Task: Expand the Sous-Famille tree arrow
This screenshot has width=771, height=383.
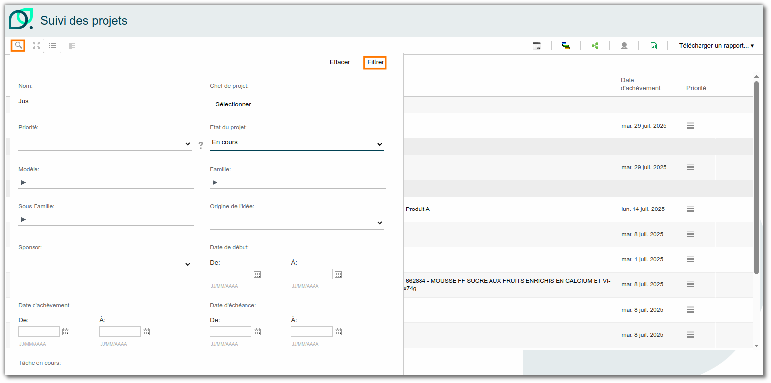Action: tap(23, 219)
